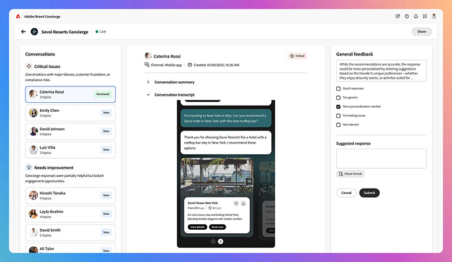This screenshot has width=452, height=262.
Task: Collapse the Conversation transcript section
Action: 149,95
